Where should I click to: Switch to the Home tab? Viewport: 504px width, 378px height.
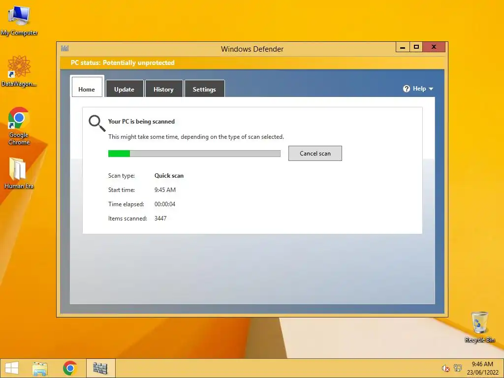87,87
